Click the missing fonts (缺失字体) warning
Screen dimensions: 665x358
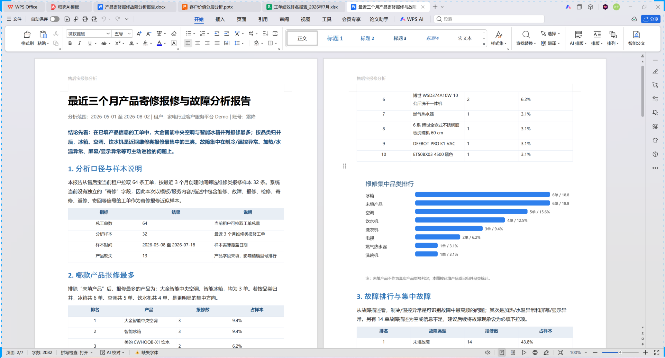[x=147, y=352]
